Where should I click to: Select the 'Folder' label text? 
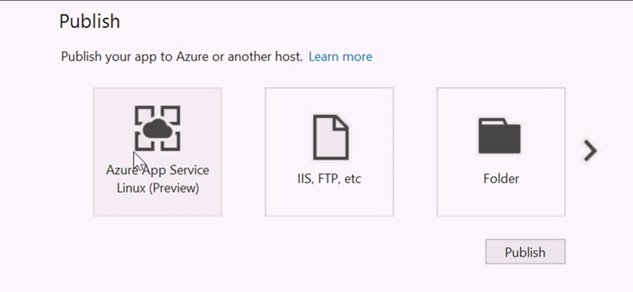coord(501,179)
